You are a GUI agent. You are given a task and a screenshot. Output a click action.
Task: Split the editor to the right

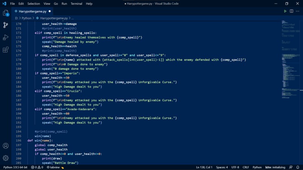pos(291,11)
